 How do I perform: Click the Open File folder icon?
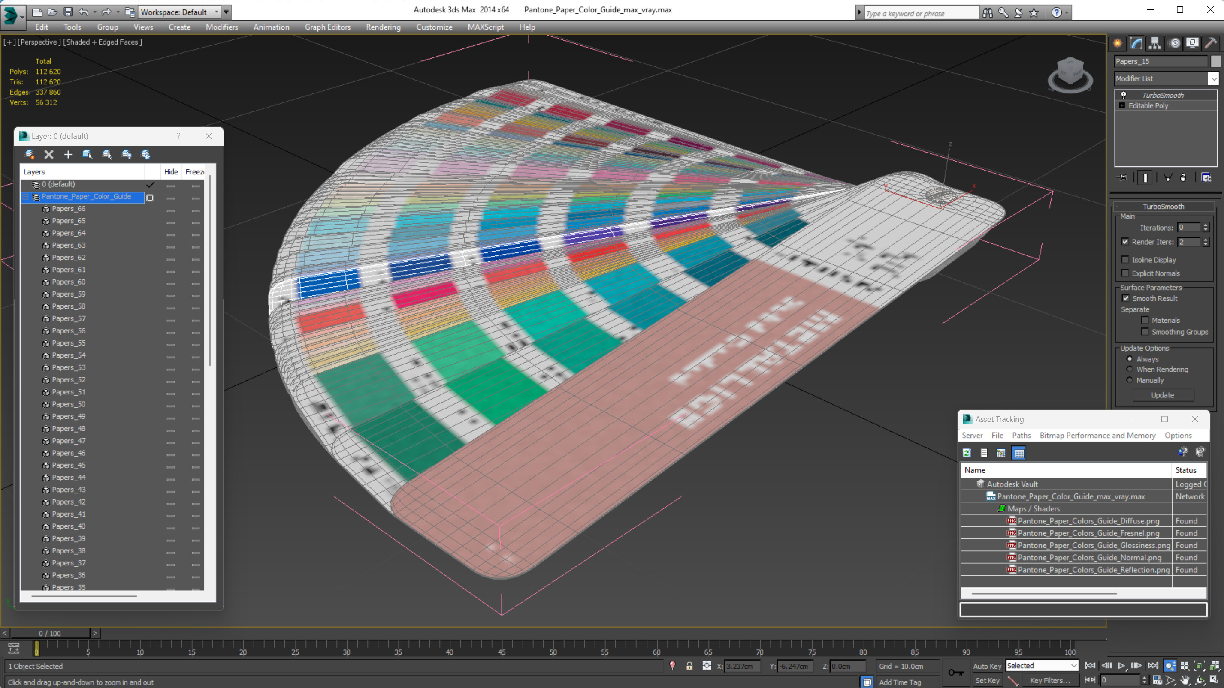pos(52,12)
